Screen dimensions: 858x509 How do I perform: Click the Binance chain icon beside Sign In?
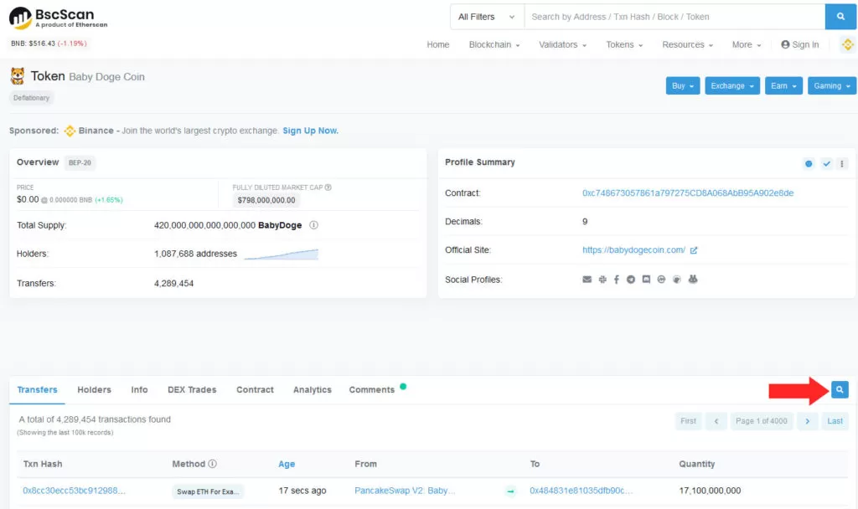click(x=848, y=45)
